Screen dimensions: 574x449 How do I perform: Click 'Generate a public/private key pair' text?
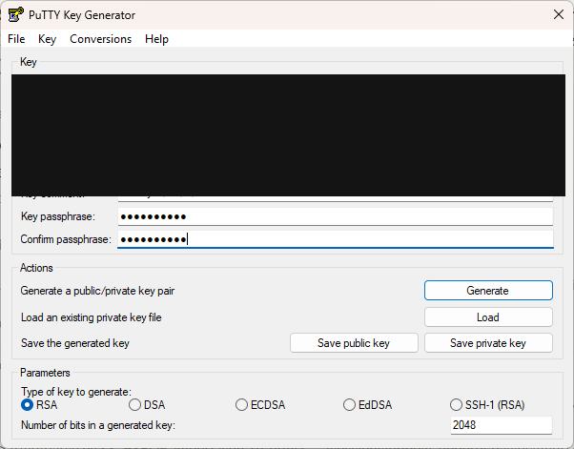coord(97,291)
